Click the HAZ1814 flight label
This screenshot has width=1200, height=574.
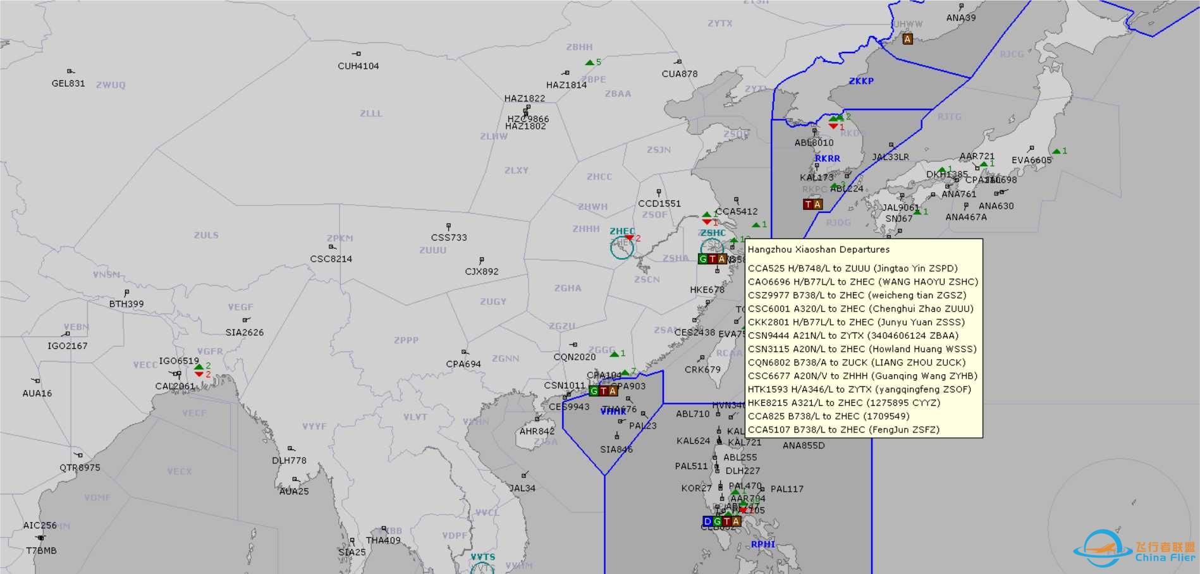(566, 85)
